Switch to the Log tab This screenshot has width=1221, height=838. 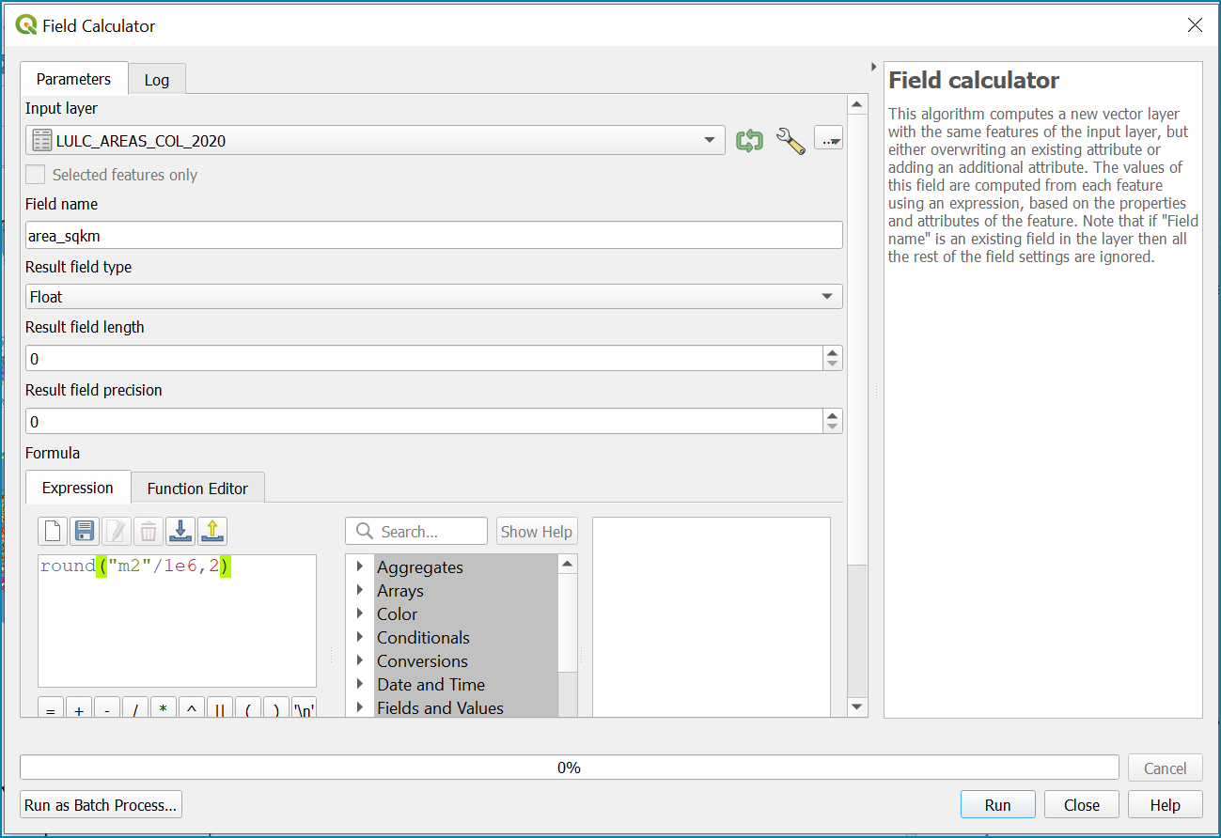point(157,80)
